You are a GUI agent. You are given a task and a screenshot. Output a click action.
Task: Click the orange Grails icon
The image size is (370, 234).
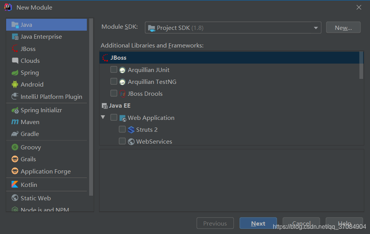click(x=15, y=159)
